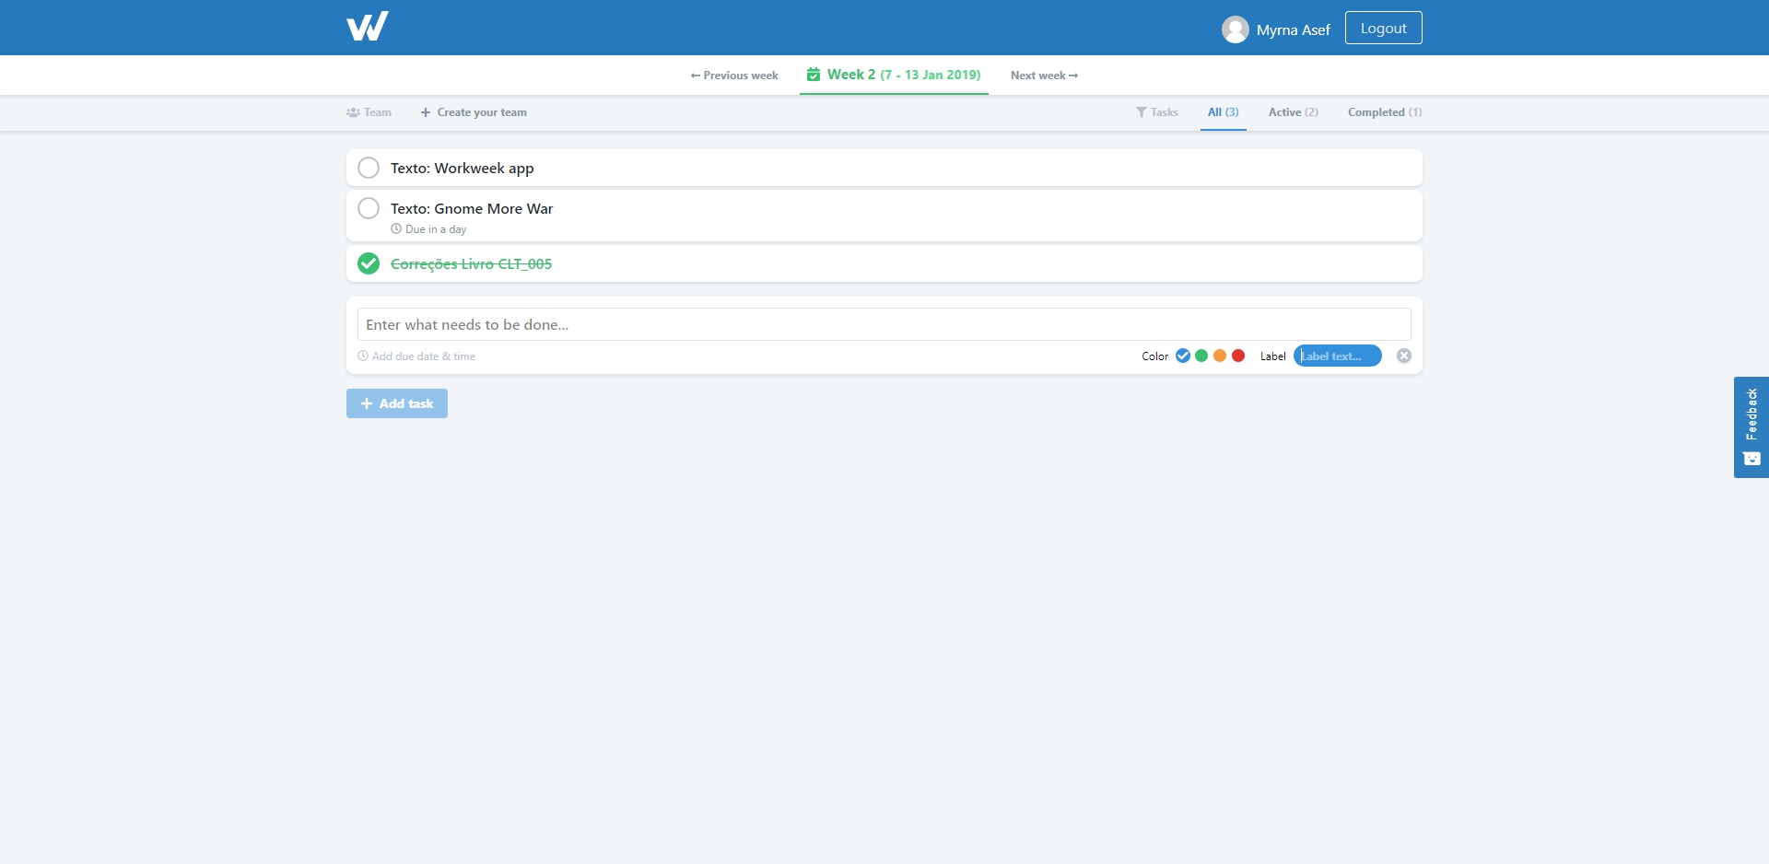Open the Feedback side tab

click(1751, 426)
